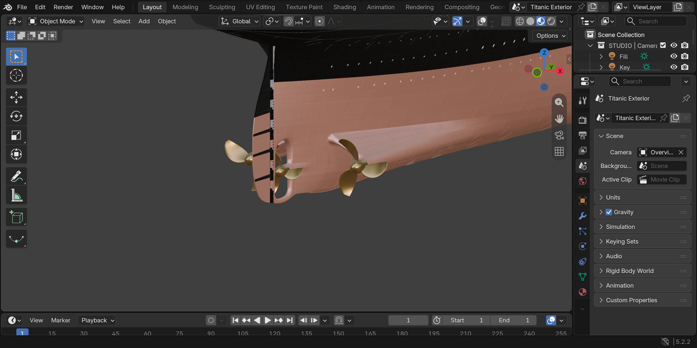Enable the Gravity checkbox
The height and width of the screenshot is (348, 697).
point(609,212)
